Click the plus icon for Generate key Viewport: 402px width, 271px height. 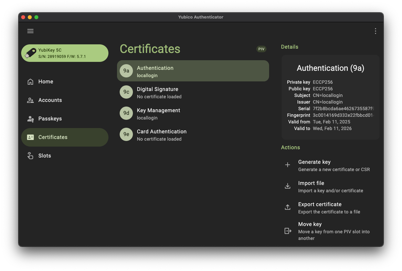pos(288,165)
